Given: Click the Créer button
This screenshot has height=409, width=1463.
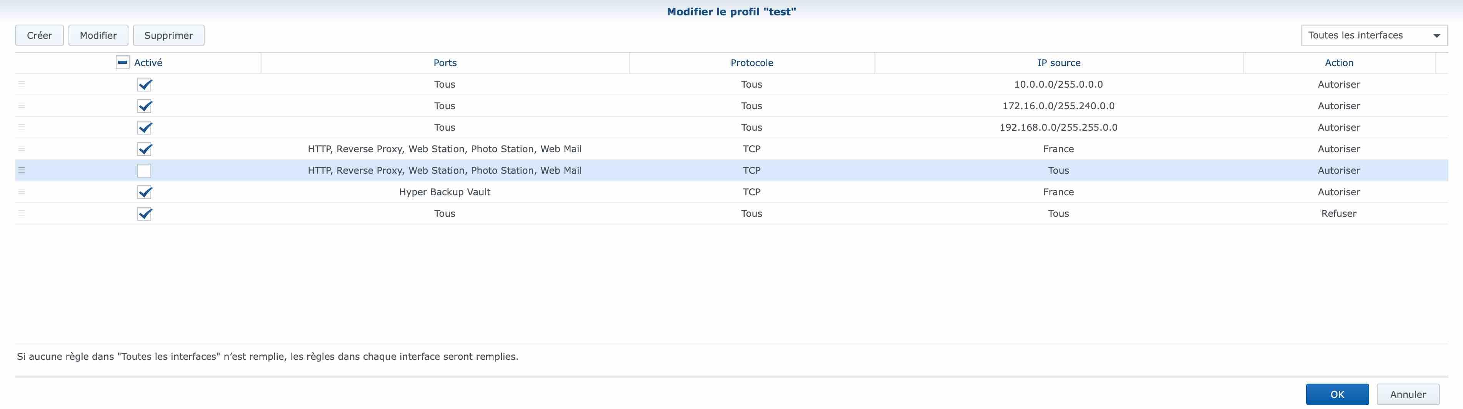Looking at the screenshot, I should pyautogui.click(x=39, y=35).
